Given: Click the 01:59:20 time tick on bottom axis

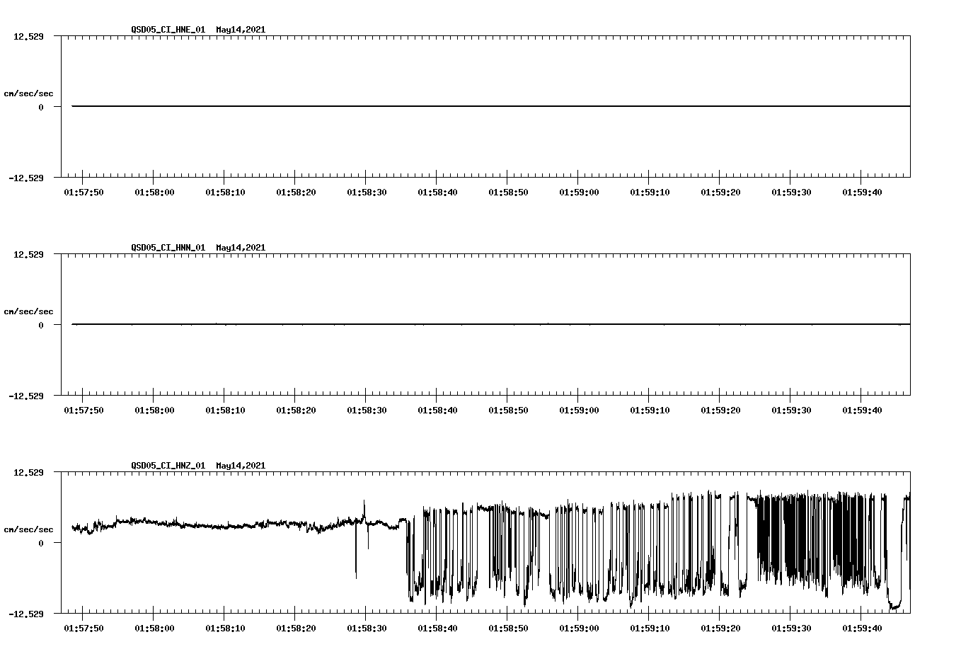Looking at the screenshot, I should coord(719,627).
